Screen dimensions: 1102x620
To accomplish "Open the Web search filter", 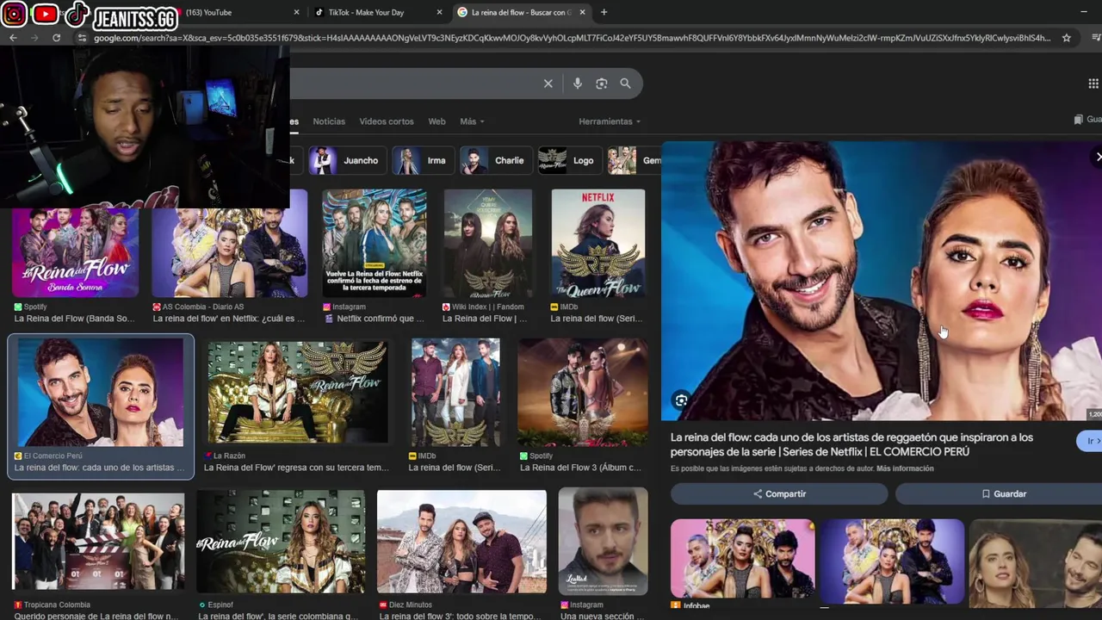I will (436, 121).
